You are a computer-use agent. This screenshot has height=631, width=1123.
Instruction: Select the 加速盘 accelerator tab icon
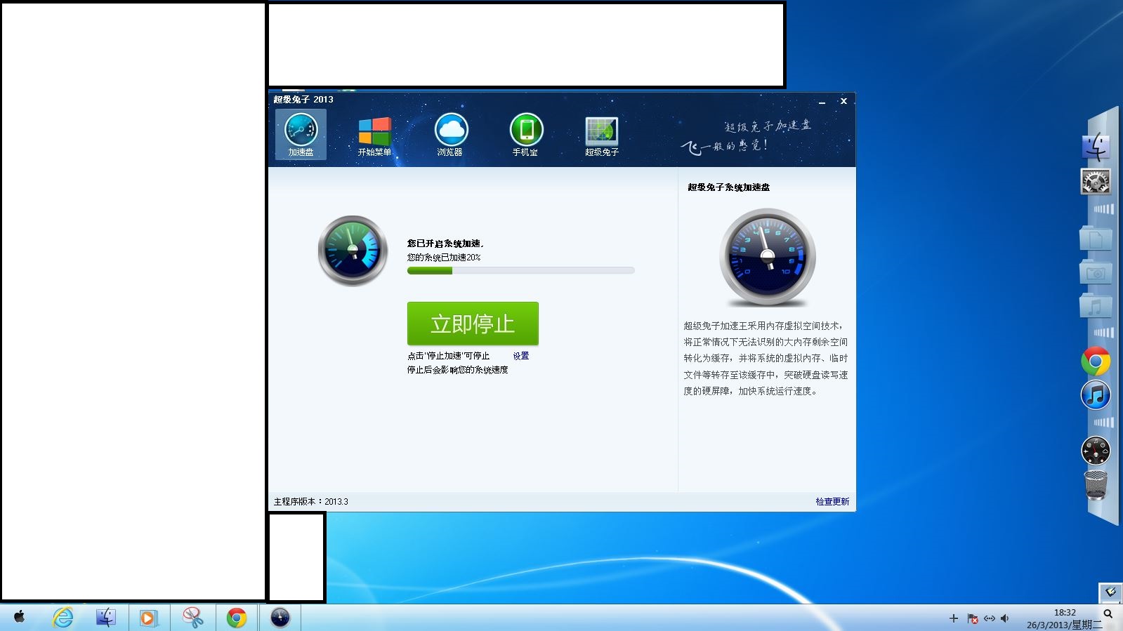301,134
